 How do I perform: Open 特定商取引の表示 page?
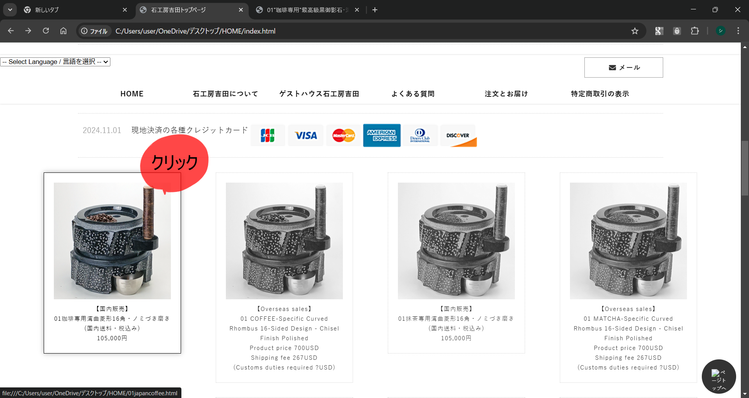coord(600,94)
